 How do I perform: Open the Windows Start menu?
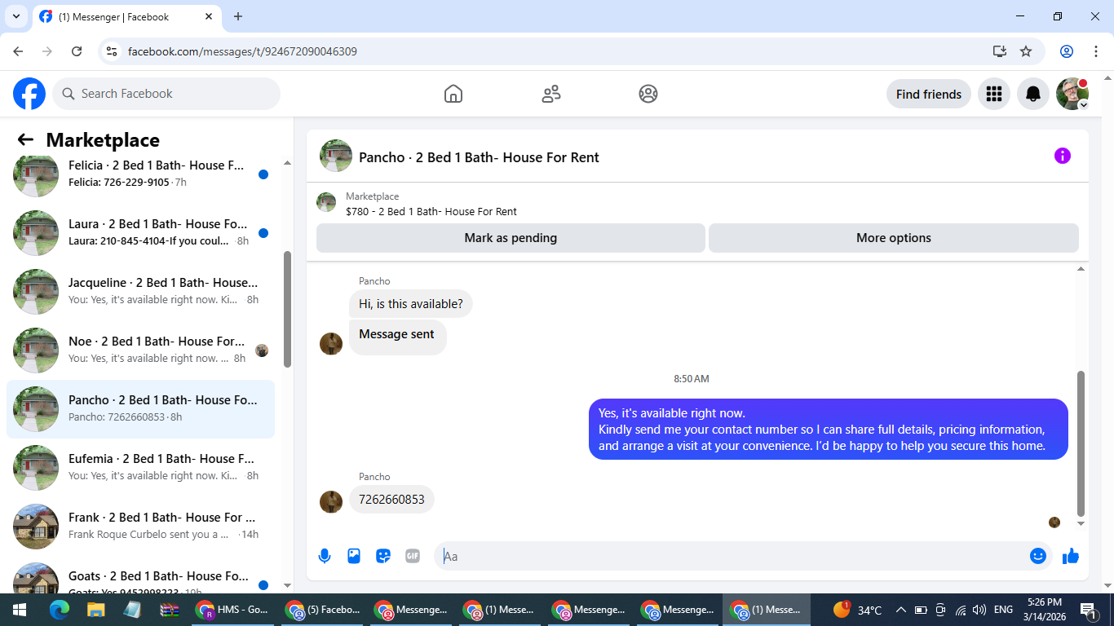pos(20,610)
